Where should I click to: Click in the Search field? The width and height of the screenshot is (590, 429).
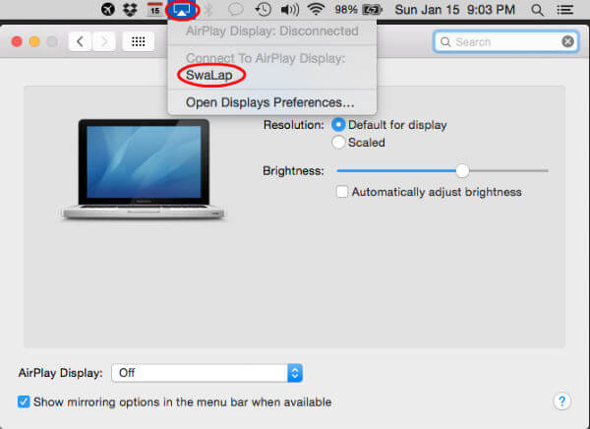tap(506, 41)
